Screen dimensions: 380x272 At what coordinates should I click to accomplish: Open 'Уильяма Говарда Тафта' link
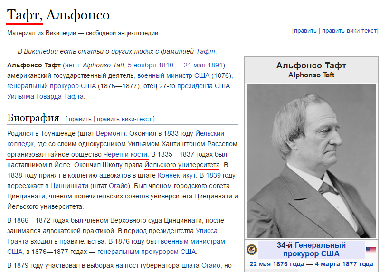[45, 96]
